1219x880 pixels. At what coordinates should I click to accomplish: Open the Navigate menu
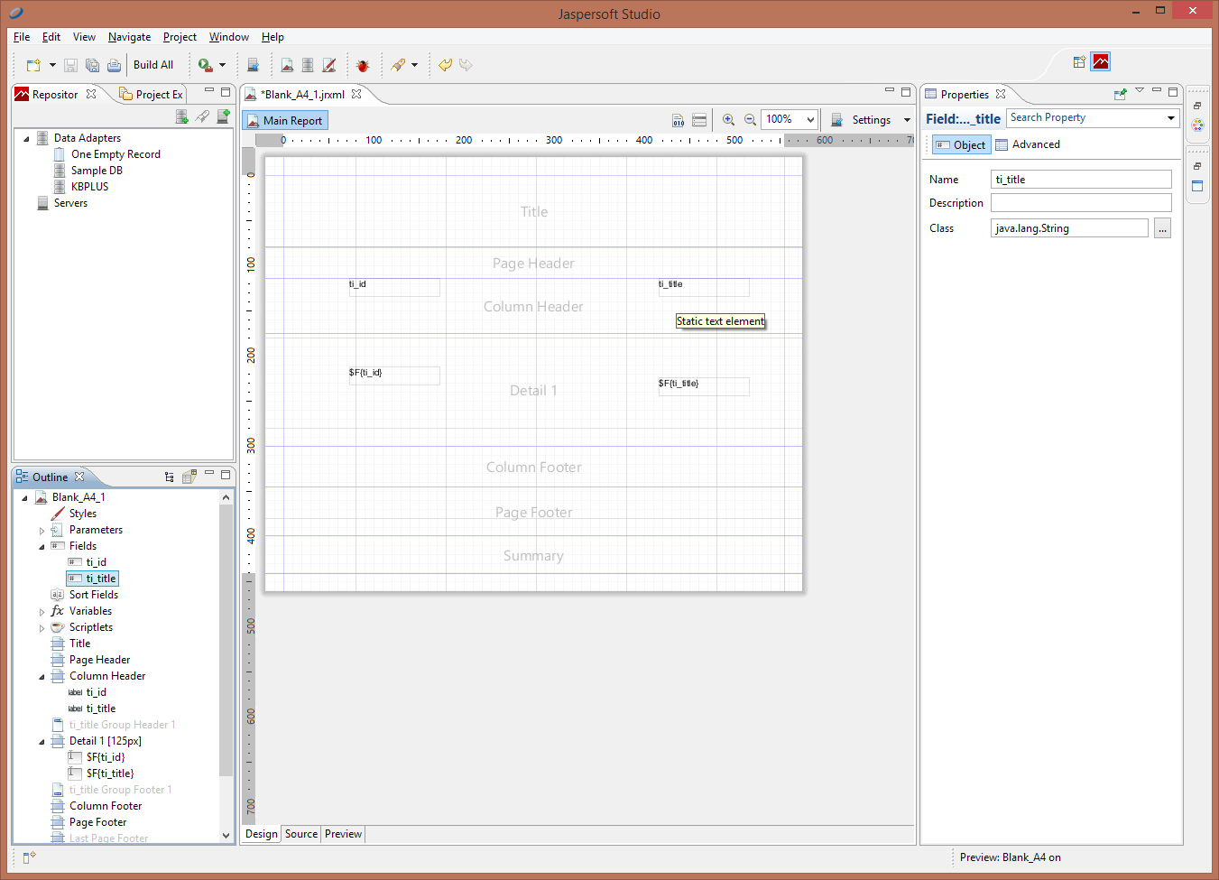pos(129,37)
